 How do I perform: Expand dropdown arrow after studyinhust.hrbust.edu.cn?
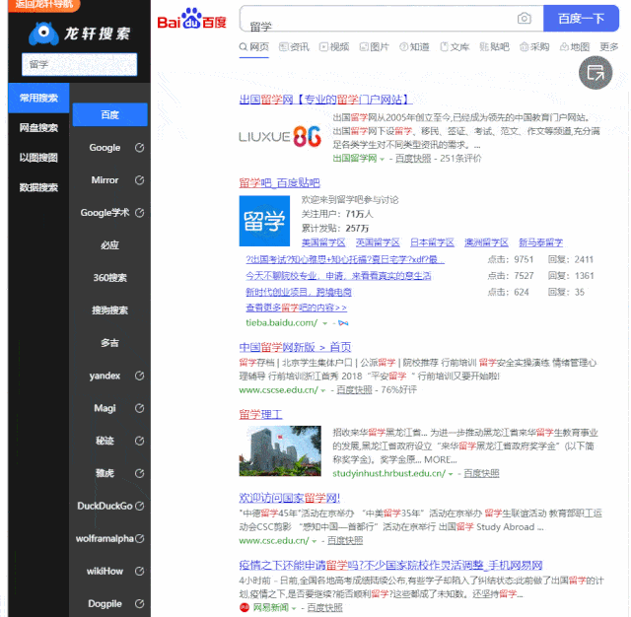(451, 474)
